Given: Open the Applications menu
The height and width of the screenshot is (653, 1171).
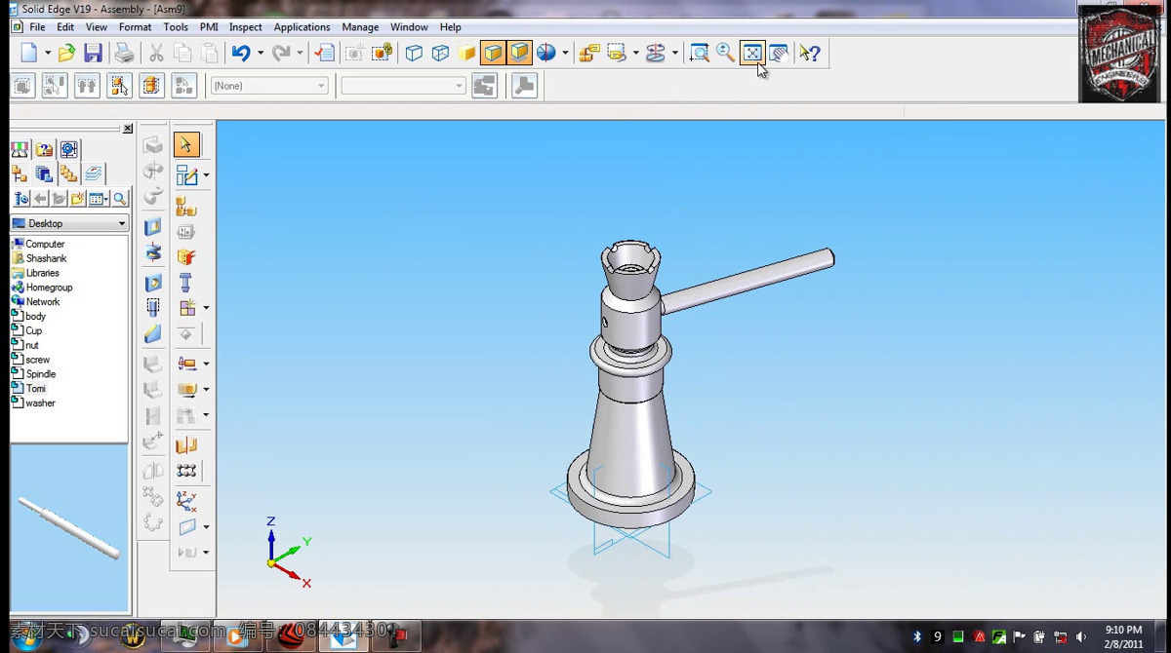Looking at the screenshot, I should 302,27.
